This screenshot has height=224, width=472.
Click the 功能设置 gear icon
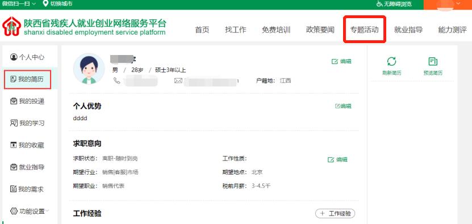(14, 211)
